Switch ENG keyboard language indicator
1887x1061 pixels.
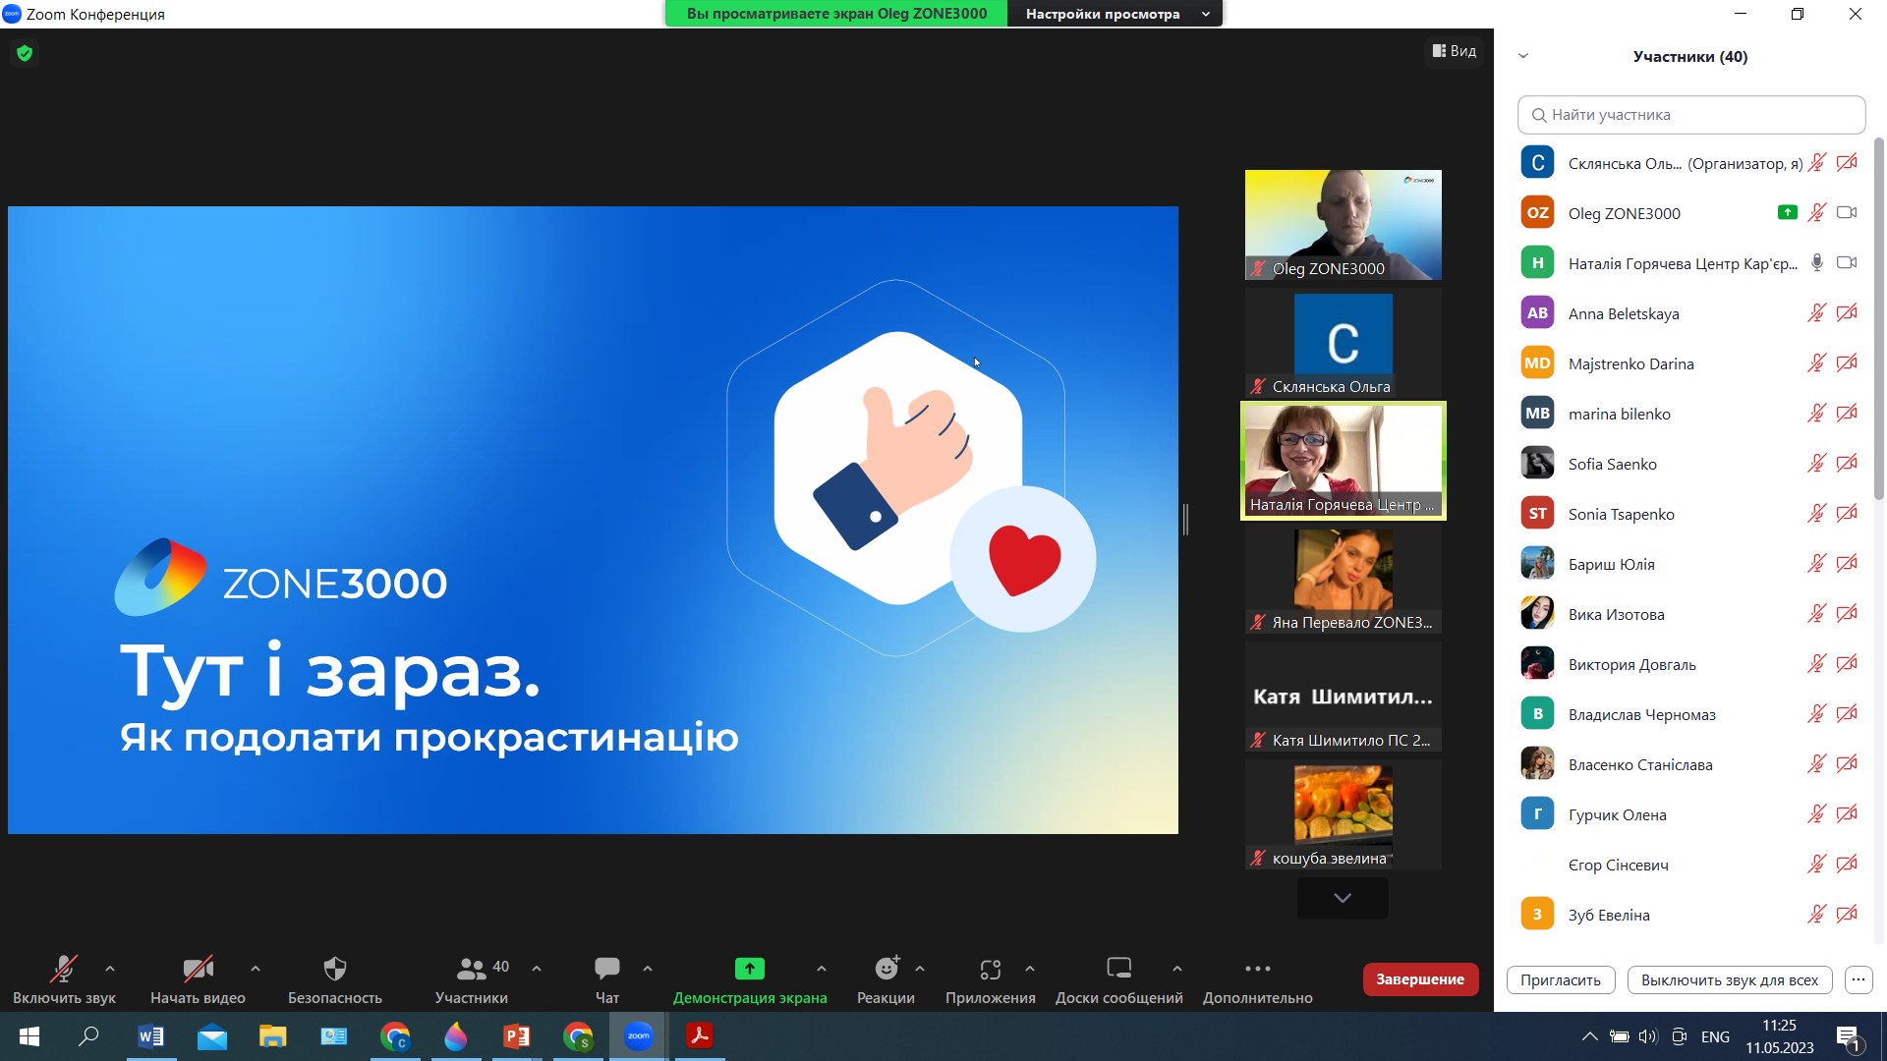click(x=1715, y=1036)
